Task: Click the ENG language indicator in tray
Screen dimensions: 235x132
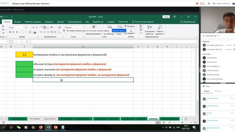Action: pos(178,127)
